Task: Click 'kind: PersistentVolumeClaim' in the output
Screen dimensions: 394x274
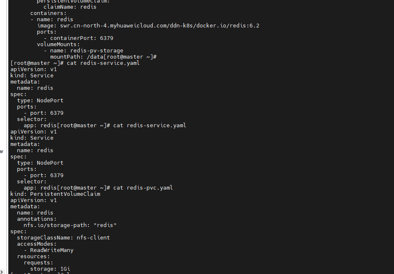Action: [55, 194]
